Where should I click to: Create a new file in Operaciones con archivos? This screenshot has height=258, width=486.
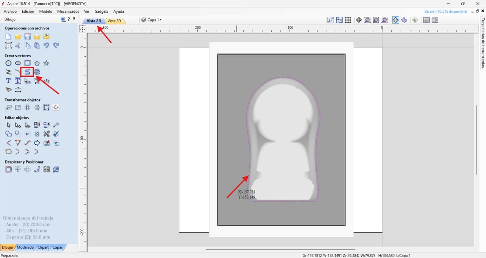tap(8, 36)
